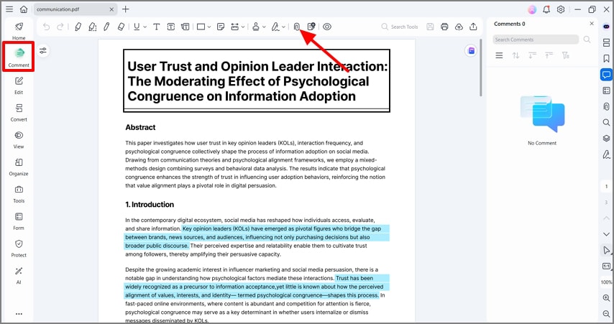Open the comments list menu icon
Image resolution: width=614 pixels, height=324 pixels.
(499, 55)
